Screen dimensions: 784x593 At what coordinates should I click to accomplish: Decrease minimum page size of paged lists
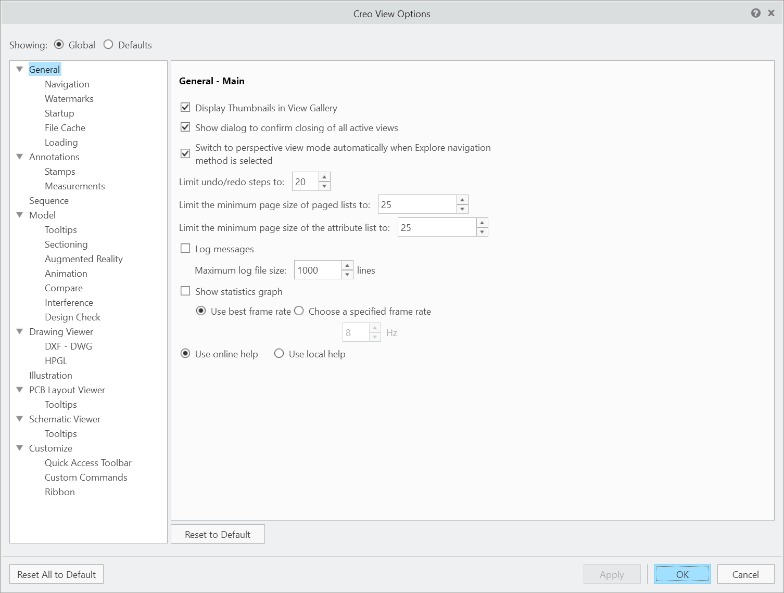click(x=462, y=208)
